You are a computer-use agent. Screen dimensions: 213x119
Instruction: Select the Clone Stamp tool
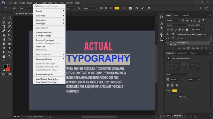pyautogui.click(x=4, y=35)
